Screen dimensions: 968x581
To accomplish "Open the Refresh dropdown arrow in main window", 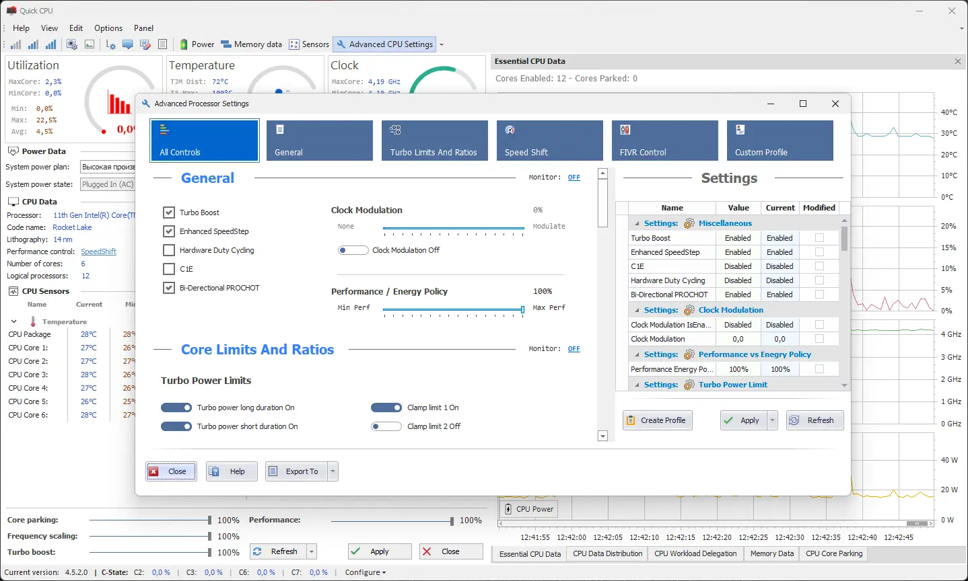I will tap(311, 551).
